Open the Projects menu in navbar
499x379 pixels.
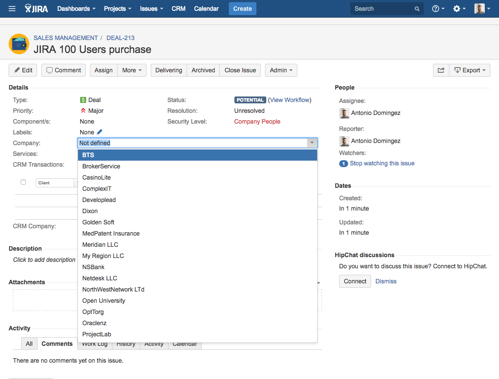coord(118,9)
